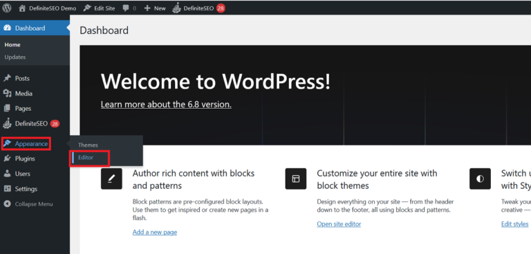Select Dashboard in the sidebar
The image size is (531, 254).
[x=35, y=28]
